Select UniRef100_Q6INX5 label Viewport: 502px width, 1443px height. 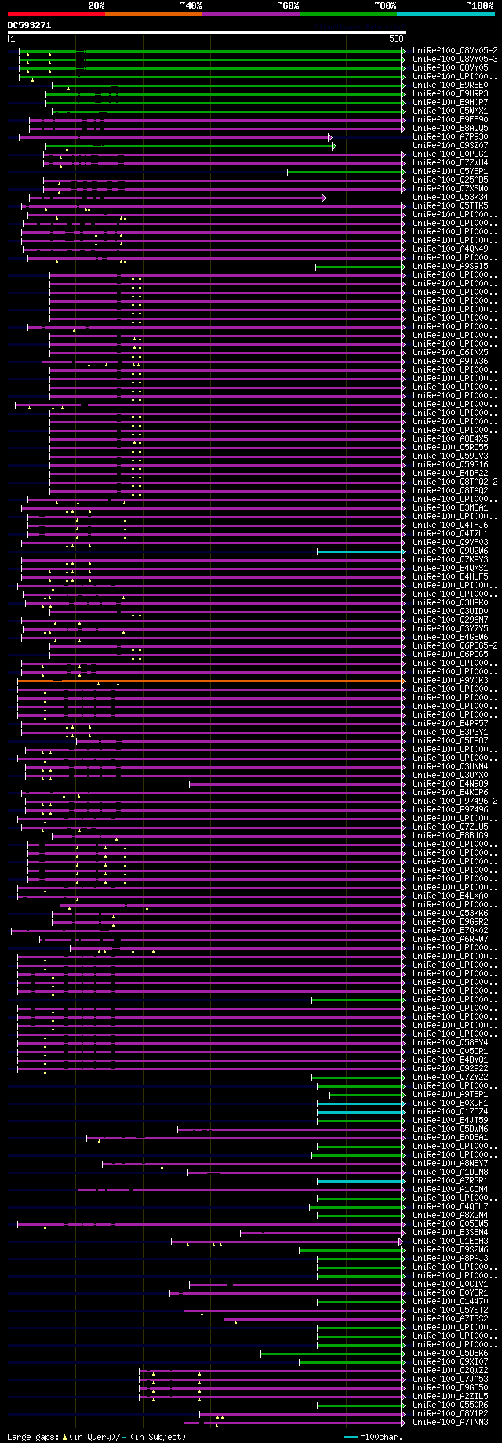pos(450,352)
